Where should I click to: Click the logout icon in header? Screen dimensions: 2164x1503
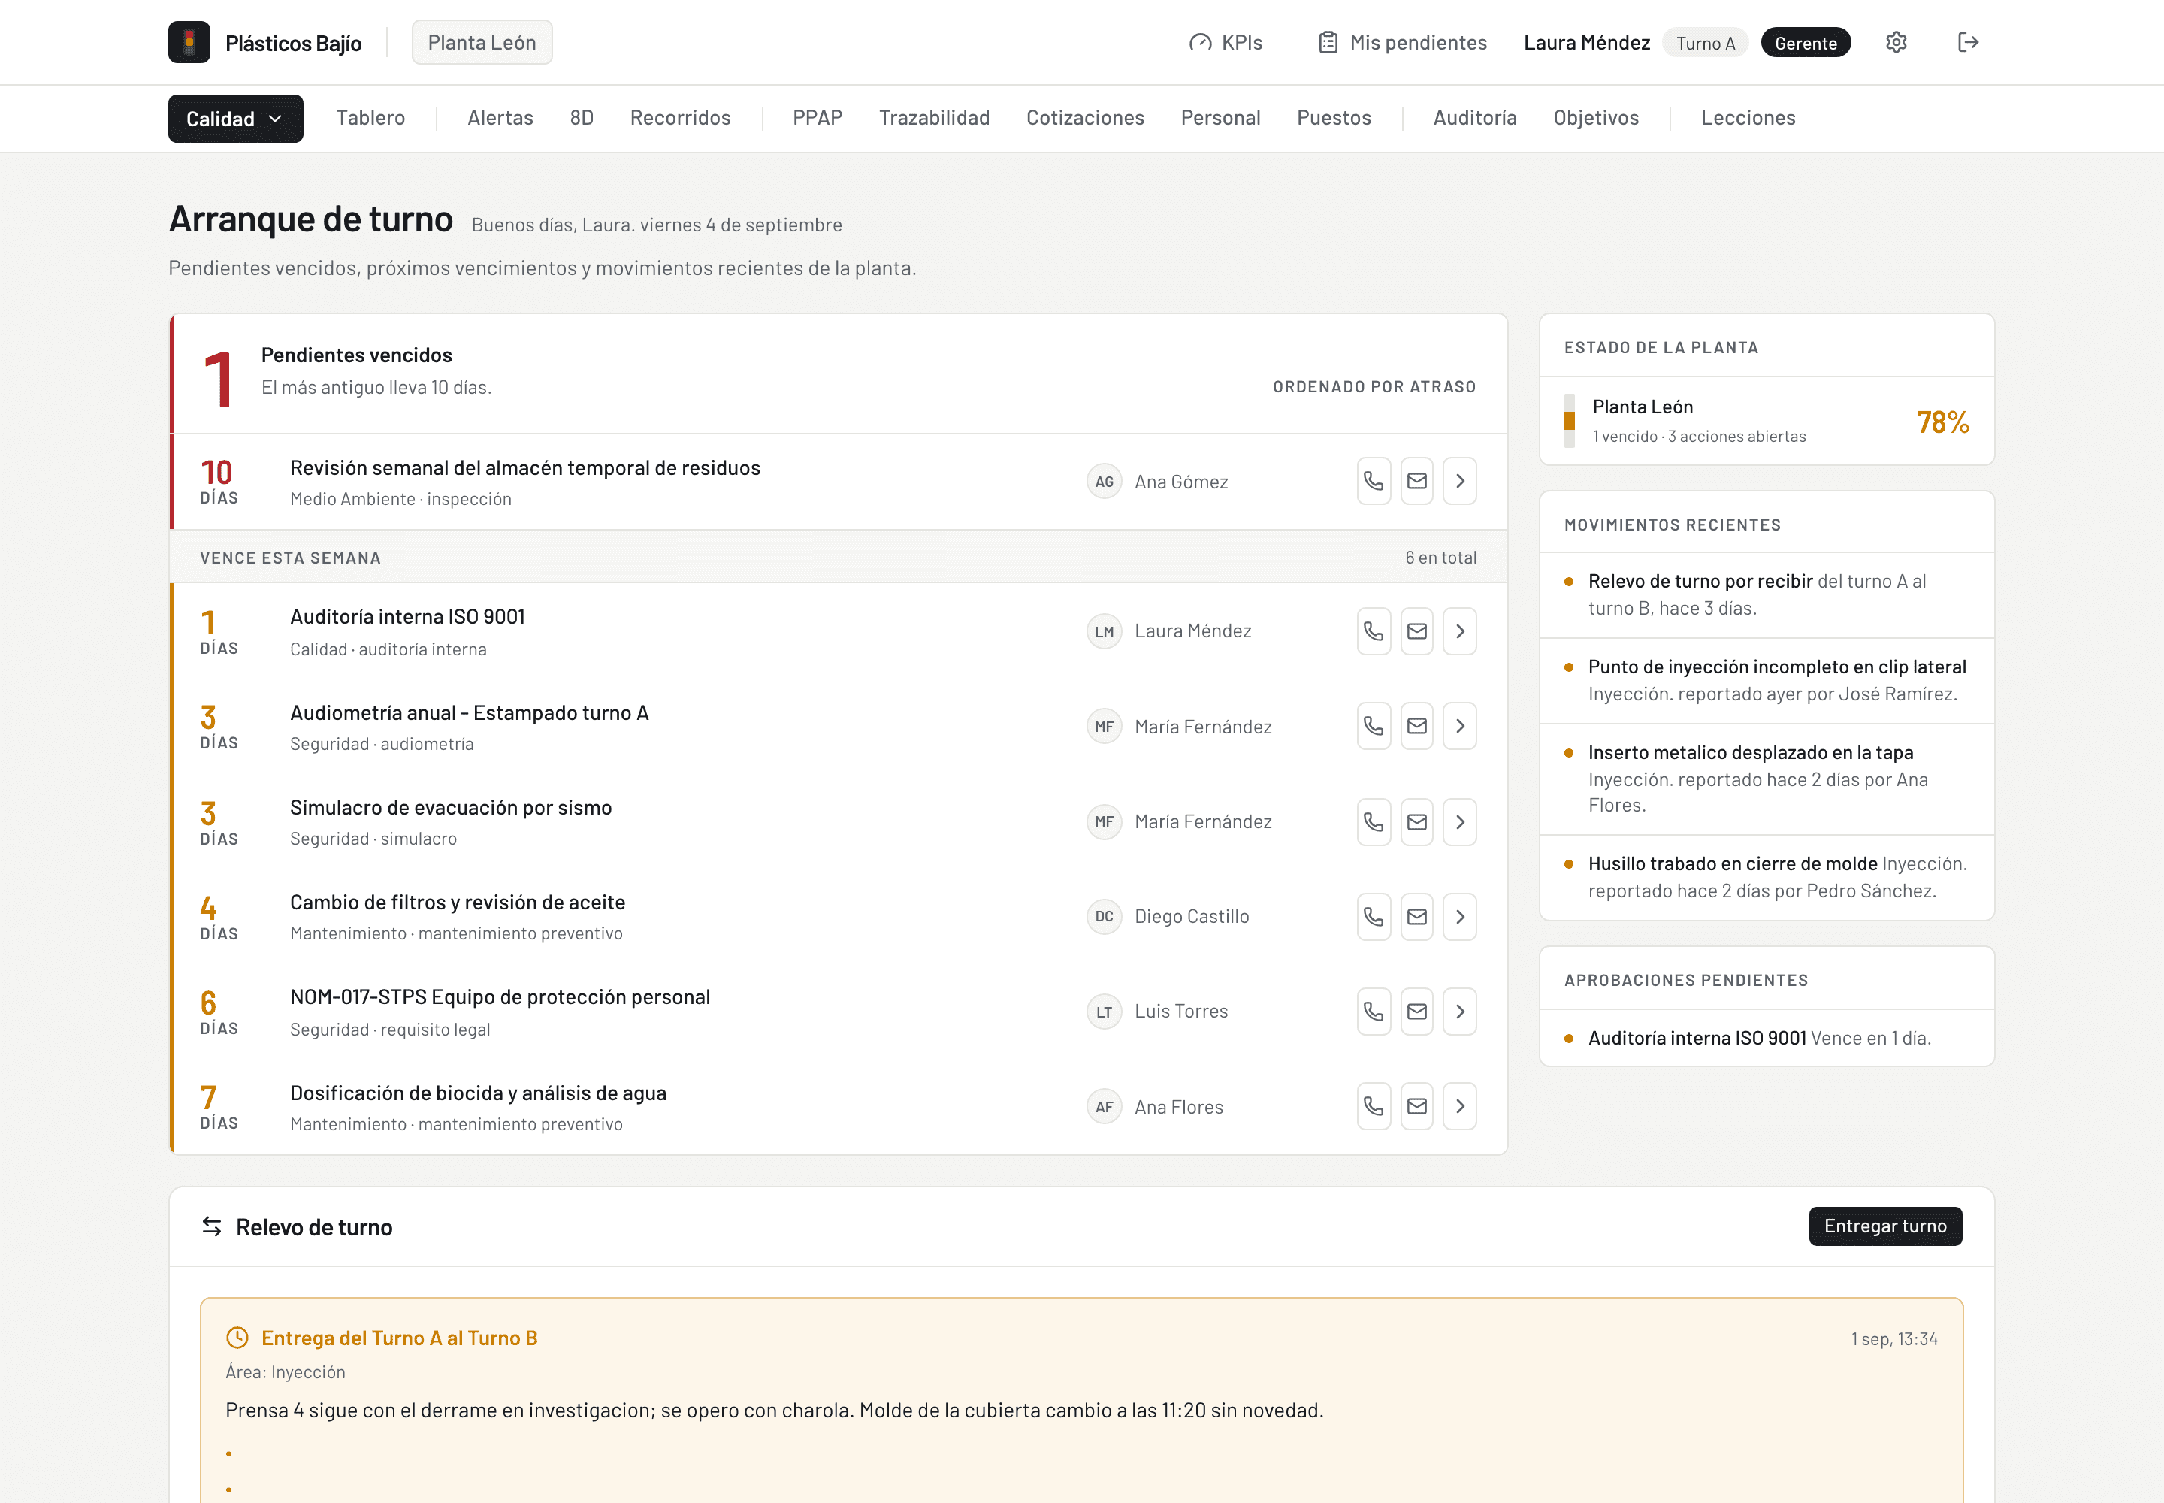[1967, 42]
